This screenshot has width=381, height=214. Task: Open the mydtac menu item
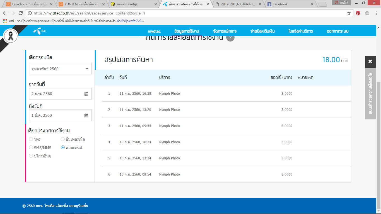click(x=154, y=31)
